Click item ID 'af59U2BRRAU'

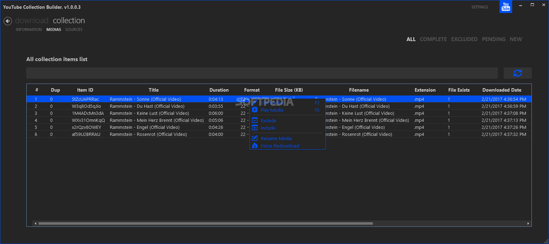pyautogui.click(x=86, y=134)
